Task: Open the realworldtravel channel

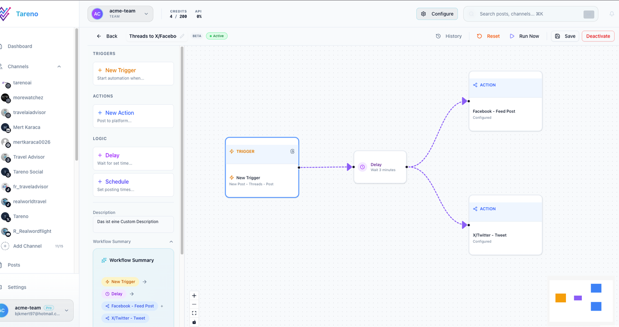Action: (x=30, y=202)
